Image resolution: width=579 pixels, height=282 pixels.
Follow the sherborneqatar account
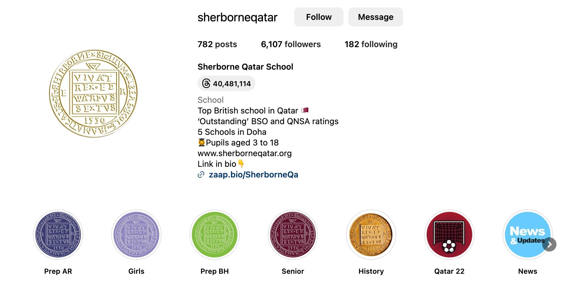(319, 17)
